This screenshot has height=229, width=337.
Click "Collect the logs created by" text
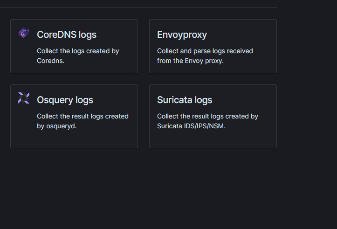78,51
